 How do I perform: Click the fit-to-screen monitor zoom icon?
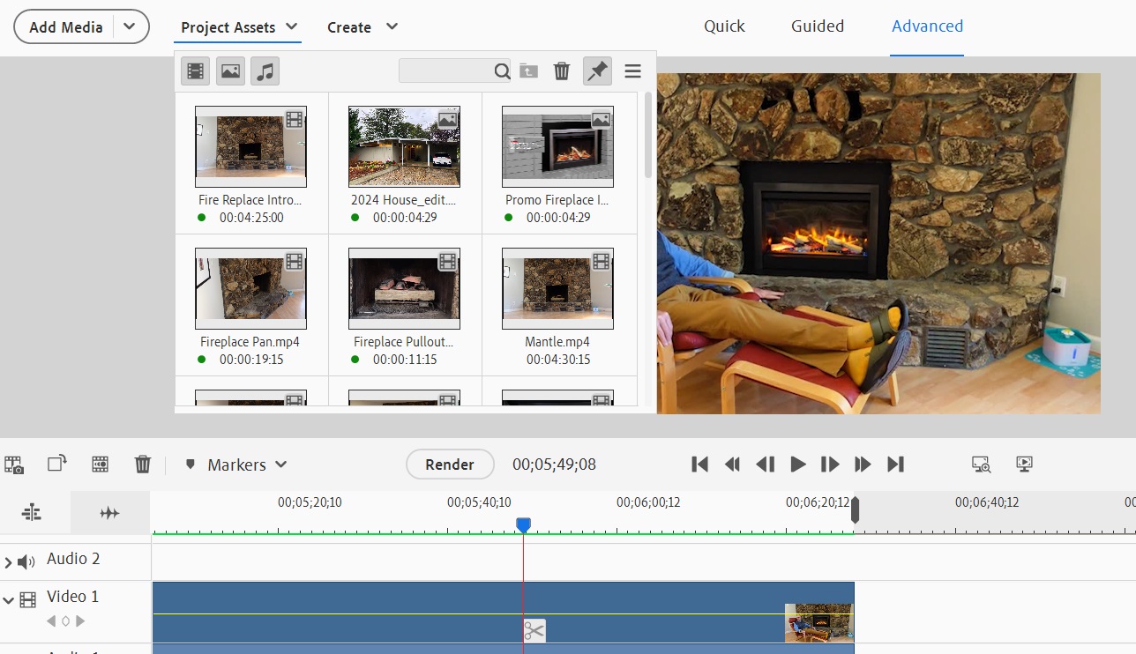(980, 464)
